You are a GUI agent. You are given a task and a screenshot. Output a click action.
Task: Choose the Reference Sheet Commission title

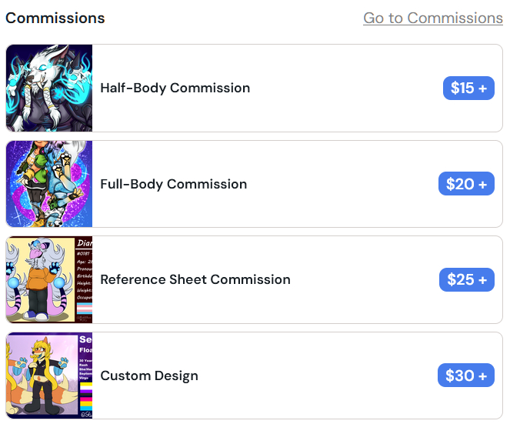[195, 279]
